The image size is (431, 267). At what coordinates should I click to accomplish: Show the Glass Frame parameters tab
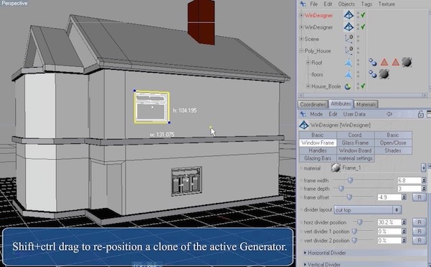point(355,142)
